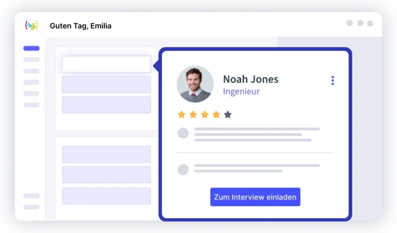Open Noah Jones profile photo
The height and width of the screenshot is (233, 397).
(x=195, y=84)
